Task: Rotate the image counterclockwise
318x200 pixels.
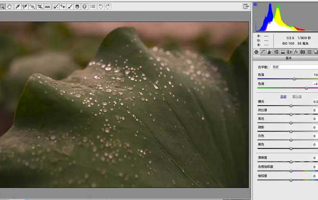Action: coord(101,7)
